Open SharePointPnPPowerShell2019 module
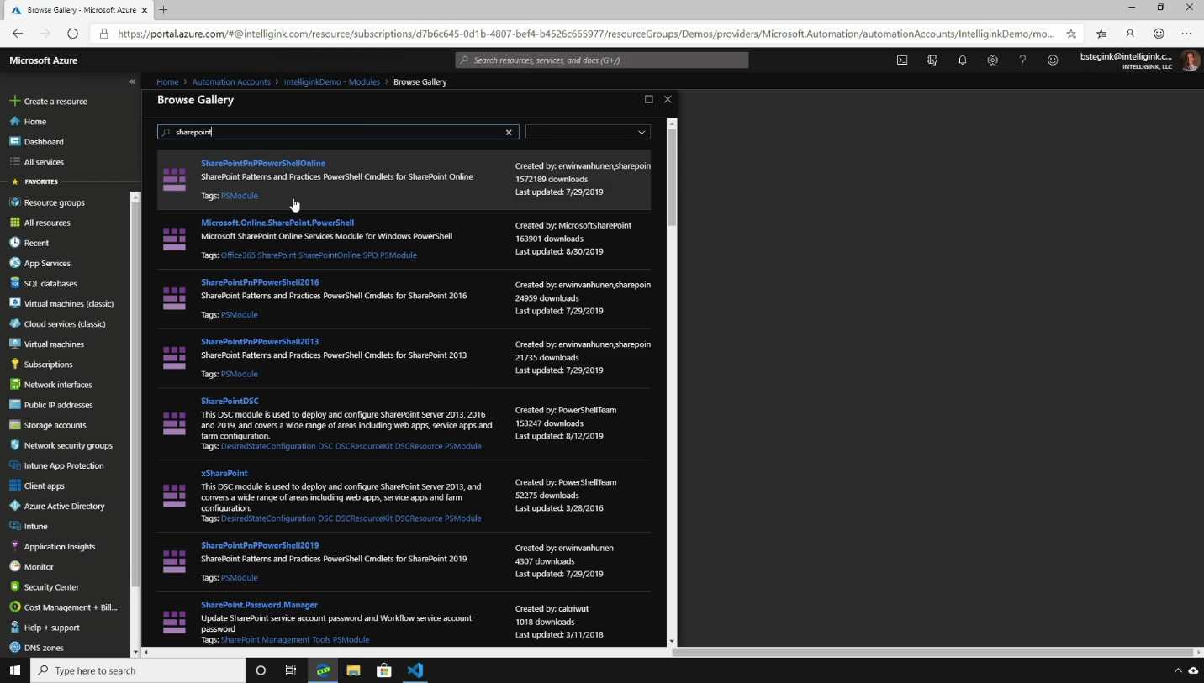 click(260, 545)
